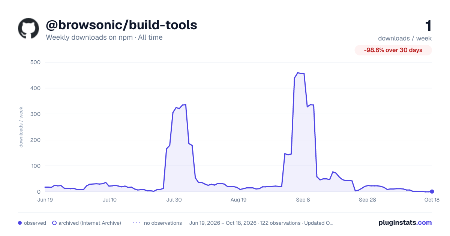
Task: Click the 'Jun 19' x-axis label
Action: (x=45, y=200)
